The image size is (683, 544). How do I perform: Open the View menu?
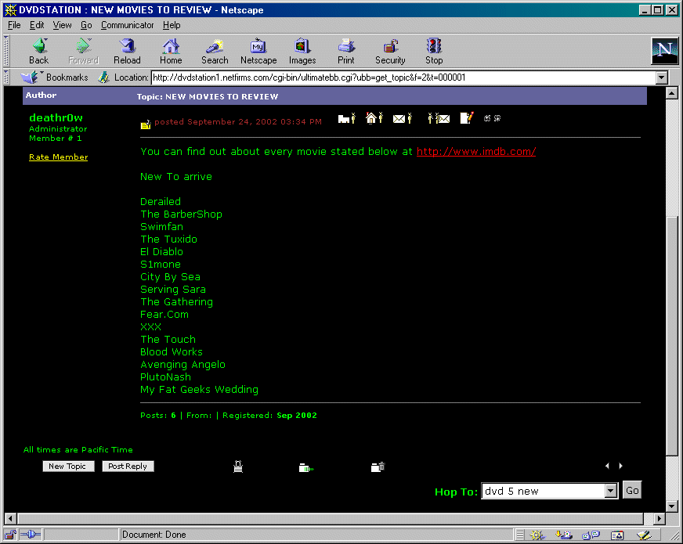(62, 25)
